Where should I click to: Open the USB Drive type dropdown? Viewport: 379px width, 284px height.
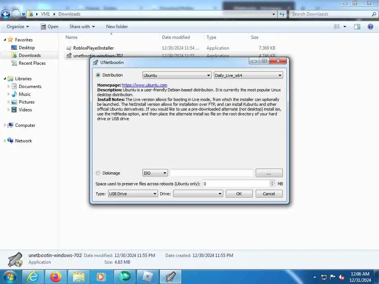pyautogui.click(x=133, y=194)
